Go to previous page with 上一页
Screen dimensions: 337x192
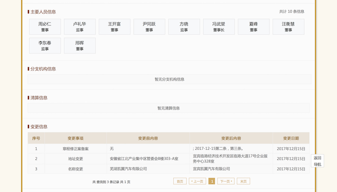(197, 181)
